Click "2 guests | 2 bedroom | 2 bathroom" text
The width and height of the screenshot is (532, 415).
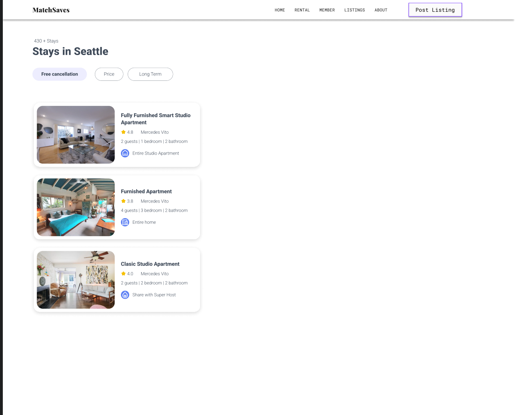tap(154, 283)
